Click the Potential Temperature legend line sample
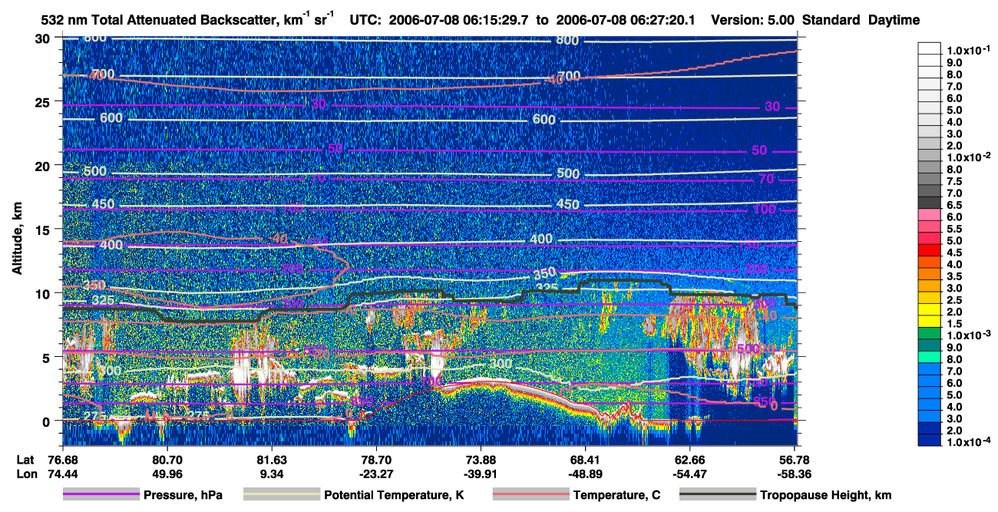Viewport: 998px width, 512px height. click(x=281, y=495)
